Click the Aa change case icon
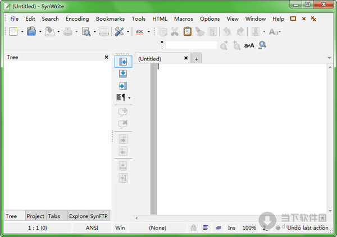 coord(274,32)
